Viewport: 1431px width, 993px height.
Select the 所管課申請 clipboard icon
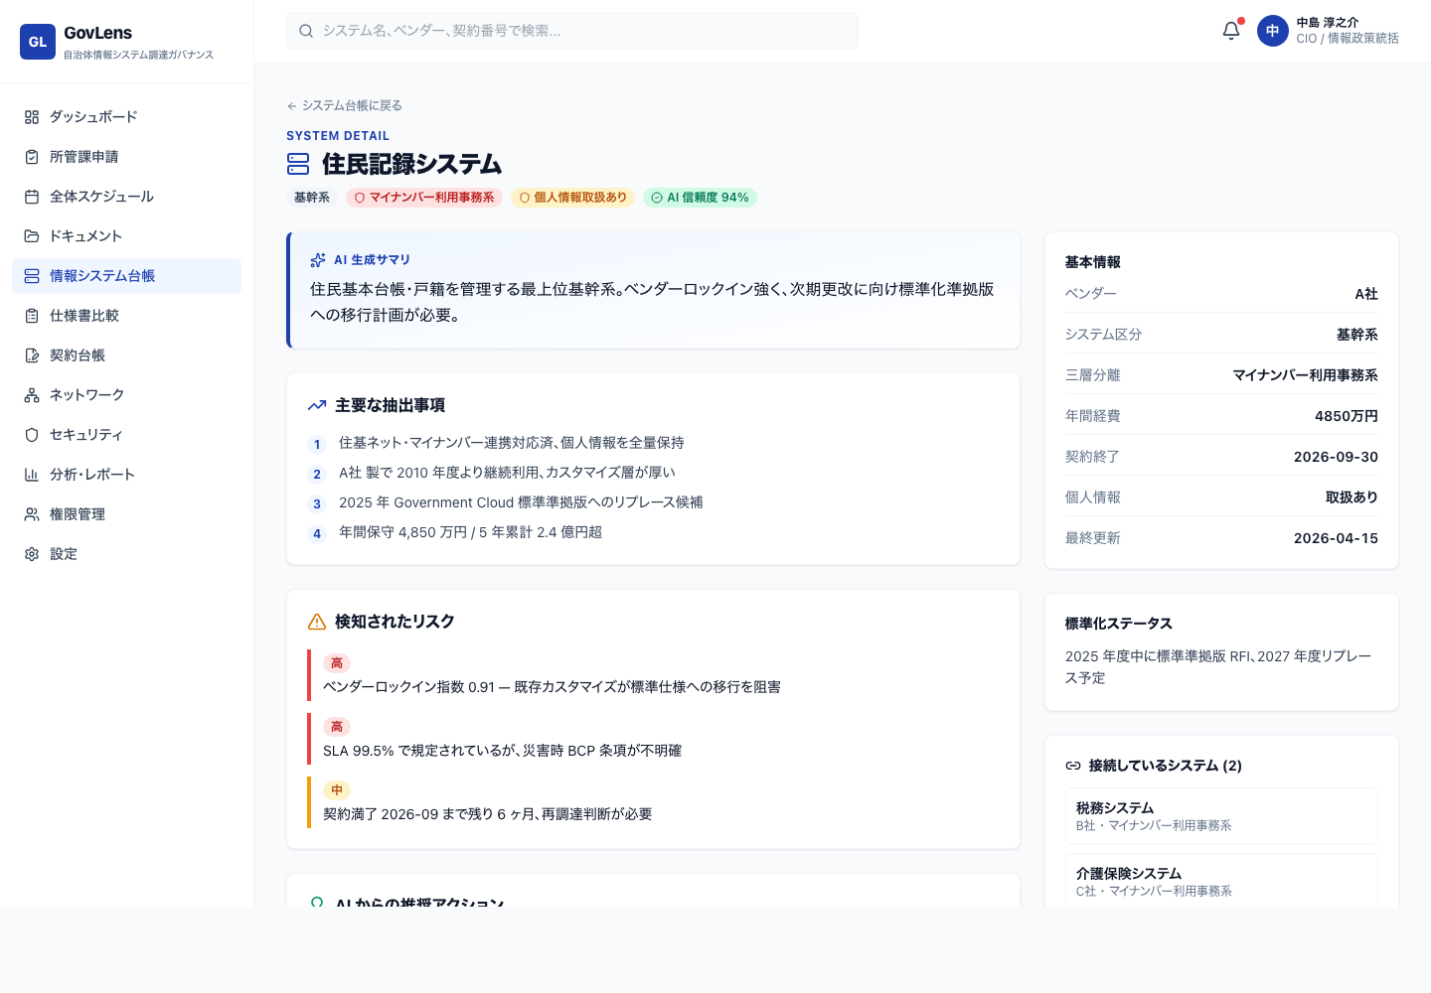pyautogui.click(x=31, y=156)
